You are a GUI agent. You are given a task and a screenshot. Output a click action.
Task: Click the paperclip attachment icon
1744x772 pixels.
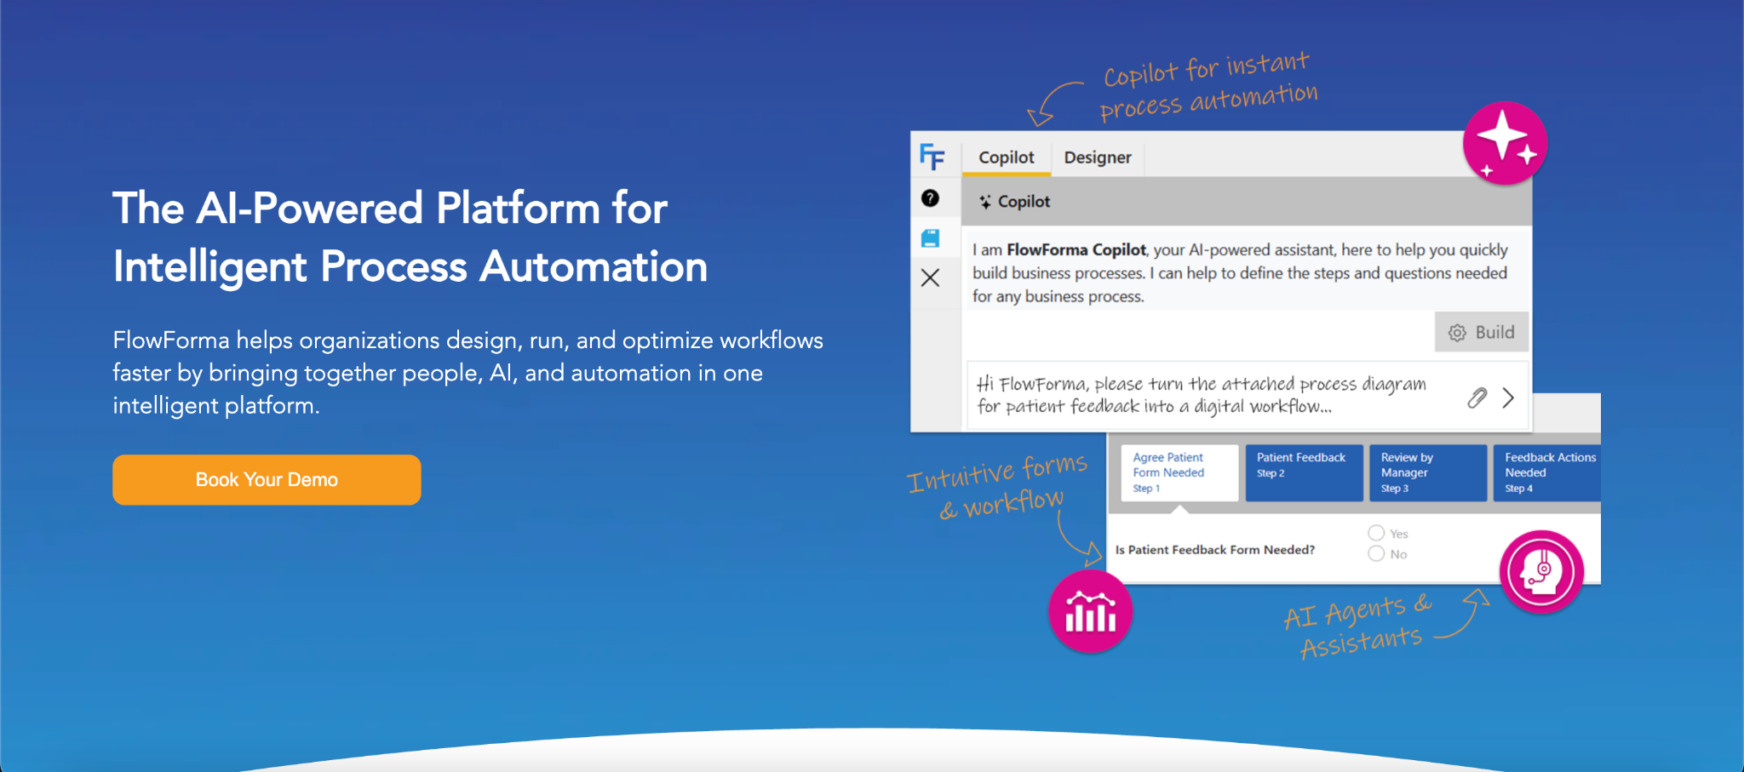(x=1477, y=397)
